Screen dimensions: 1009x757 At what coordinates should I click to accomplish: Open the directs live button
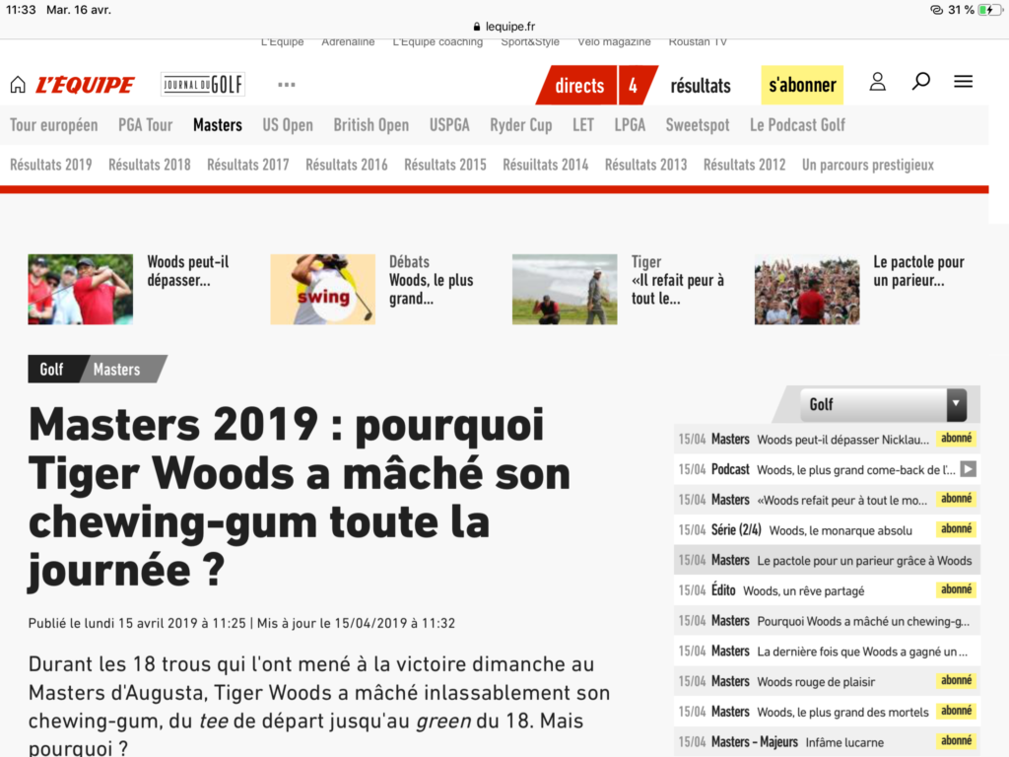pos(576,85)
